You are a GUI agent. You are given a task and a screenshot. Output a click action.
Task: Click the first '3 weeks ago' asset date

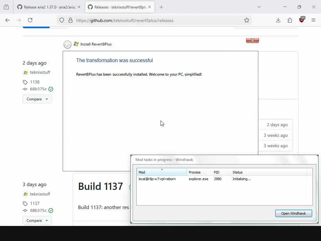point(276,135)
